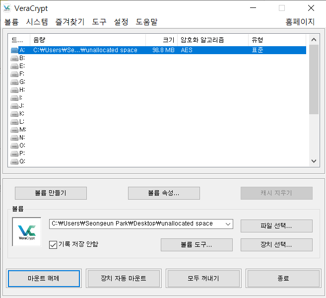Click the 98.8 MB size cell

point(163,50)
